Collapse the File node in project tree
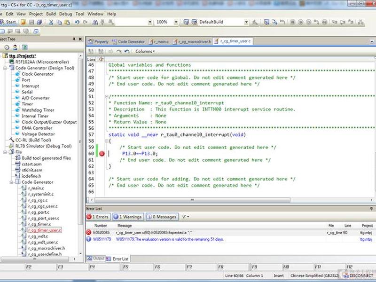376x282 pixels. click(5, 152)
